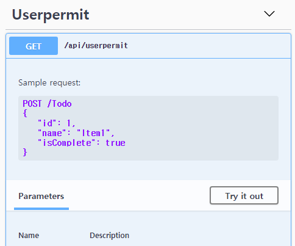Click the Description column header

tap(109, 236)
